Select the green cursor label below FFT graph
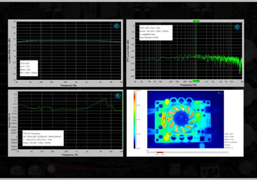The height and width of the screenshot is (180, 257). pos(196,81)
